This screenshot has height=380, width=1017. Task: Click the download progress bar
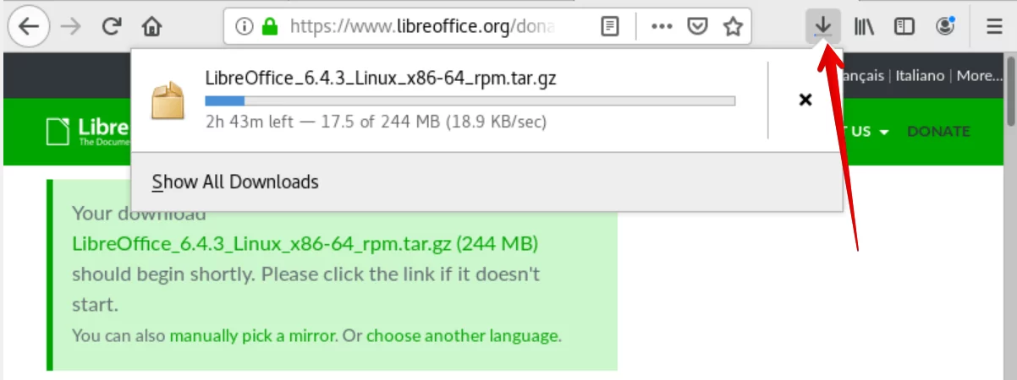470,101
